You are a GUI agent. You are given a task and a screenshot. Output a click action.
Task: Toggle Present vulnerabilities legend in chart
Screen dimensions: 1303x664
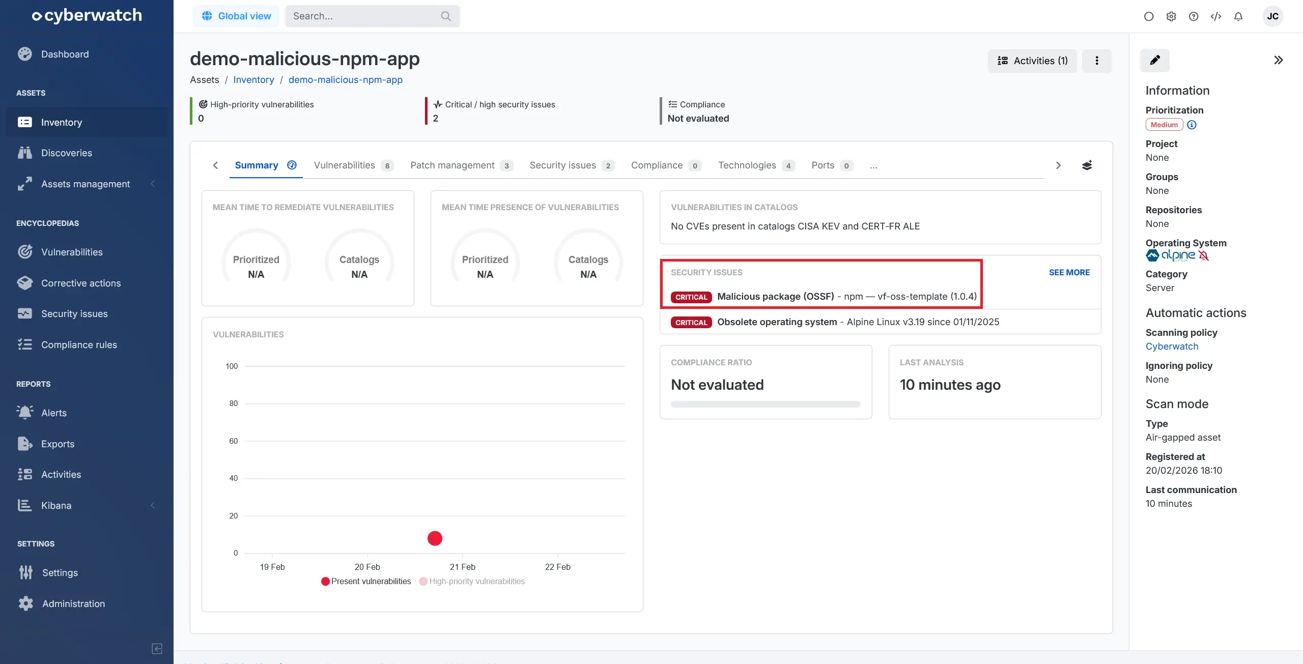click(x=366, y=581)
